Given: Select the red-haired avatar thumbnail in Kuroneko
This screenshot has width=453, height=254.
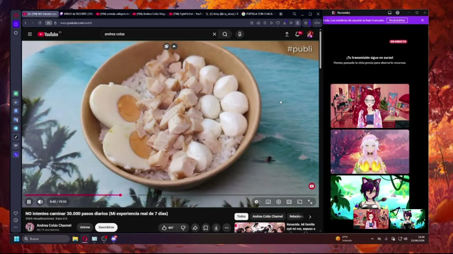Looking at the screenshot, I should point(370,106).
